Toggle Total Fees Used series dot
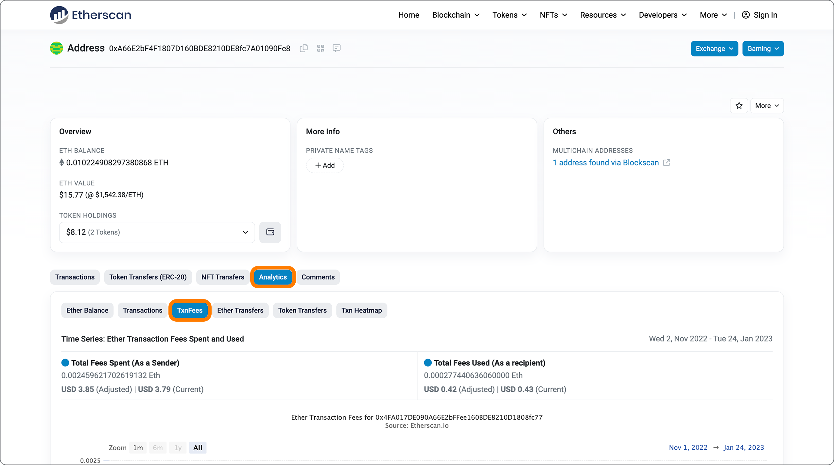 428,363
